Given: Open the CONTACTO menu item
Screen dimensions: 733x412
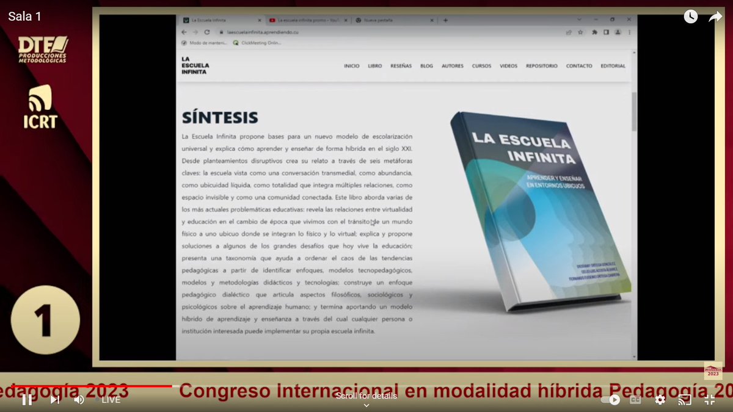Looking at the screenshot, I should (579, 66).
